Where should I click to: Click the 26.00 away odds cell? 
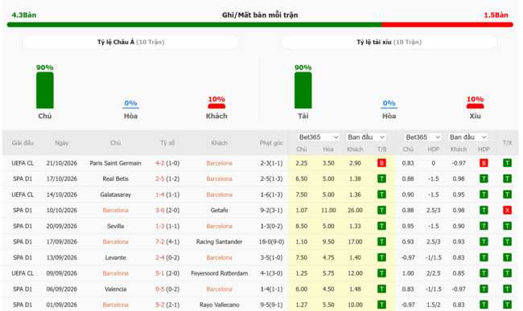355,211
